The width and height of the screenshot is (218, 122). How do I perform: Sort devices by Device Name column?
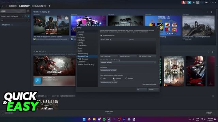pyautogui.click(x=106, y=39)
